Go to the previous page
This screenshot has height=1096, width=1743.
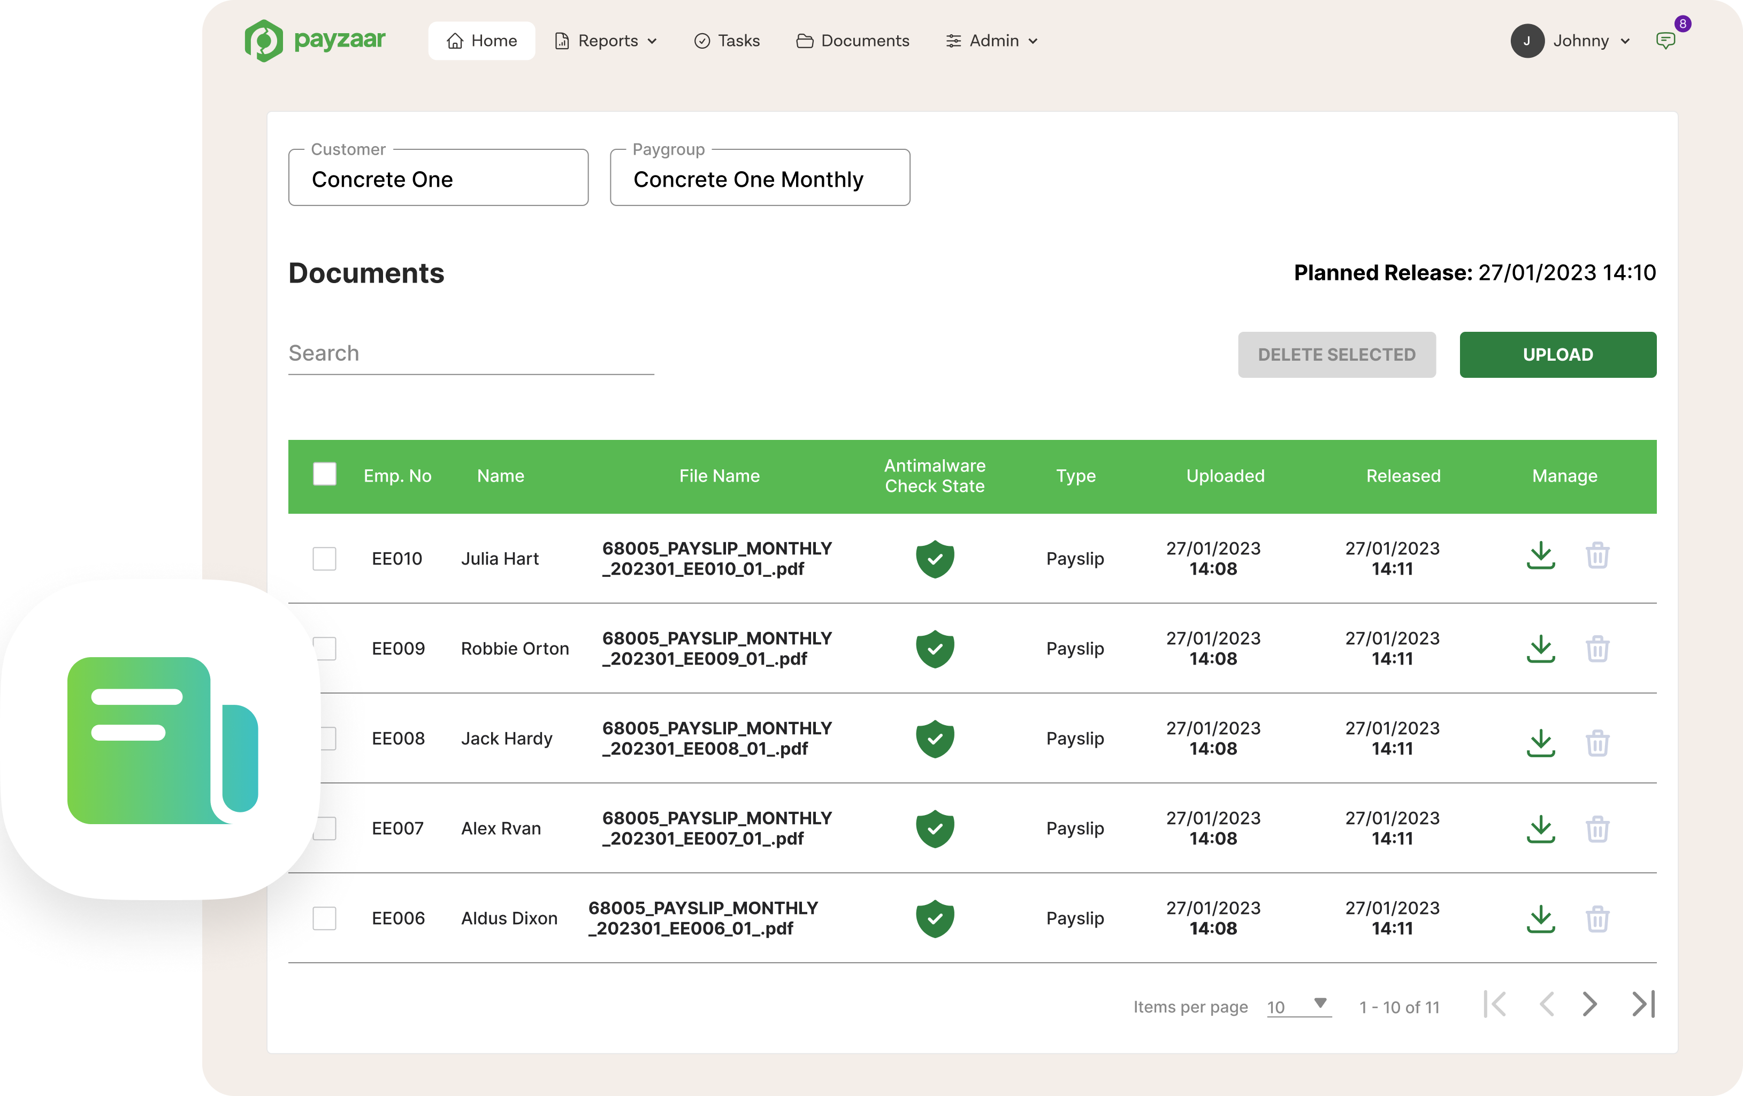point(1547,1004)
